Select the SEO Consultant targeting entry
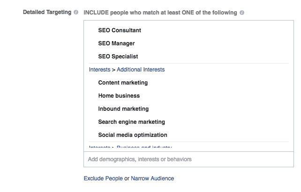The width and height of the screenshot is (301, 192). click(119, 30)
